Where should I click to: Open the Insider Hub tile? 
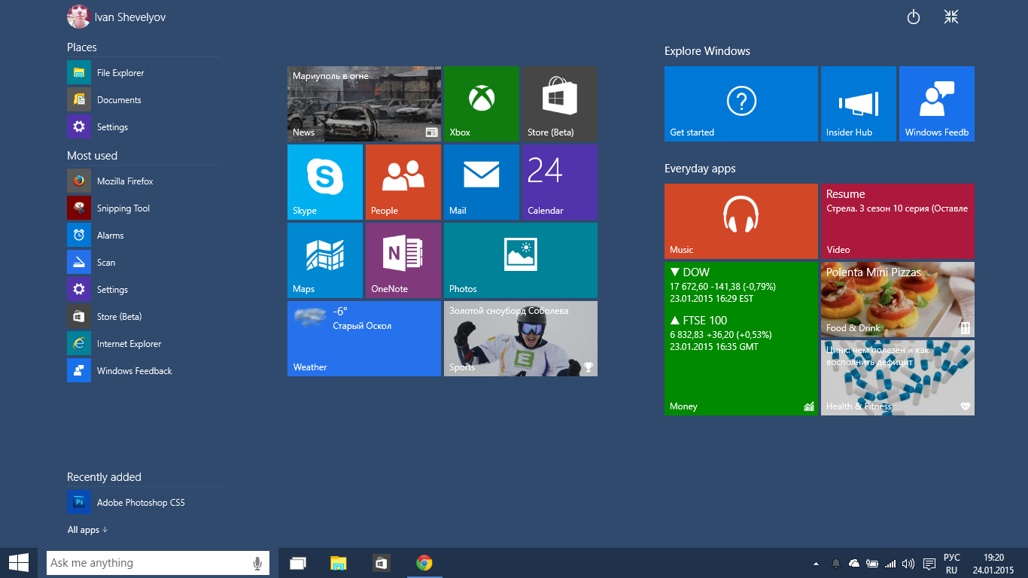click(859, 104)
